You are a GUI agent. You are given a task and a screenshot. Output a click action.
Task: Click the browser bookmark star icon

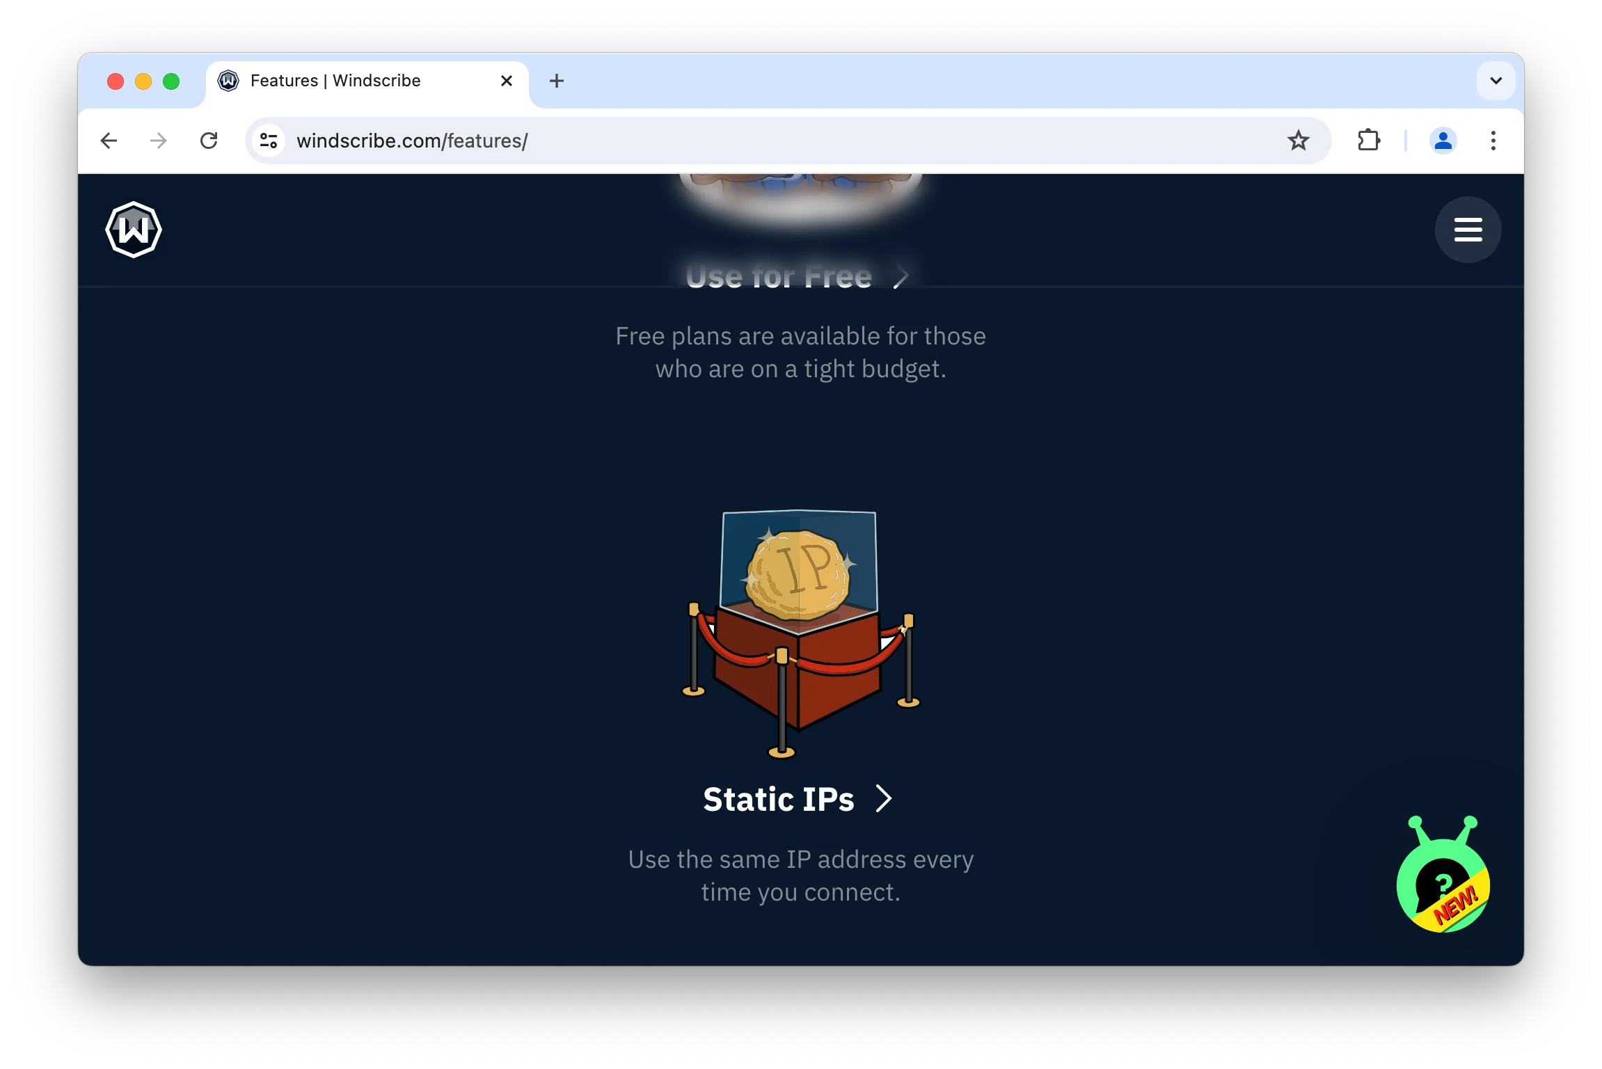tap(1299, 141)
